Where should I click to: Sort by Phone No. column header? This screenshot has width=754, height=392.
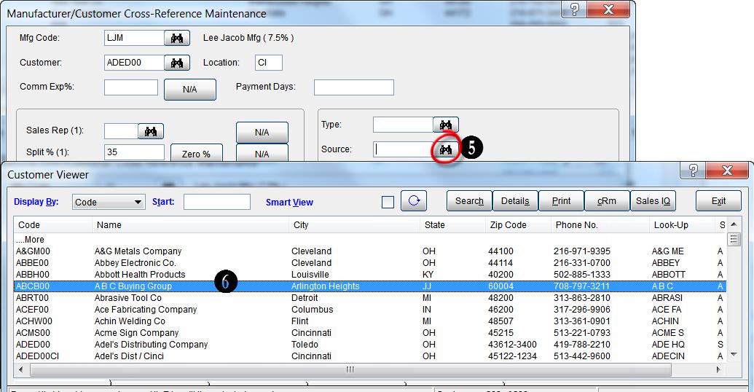(x=600, y=224)
